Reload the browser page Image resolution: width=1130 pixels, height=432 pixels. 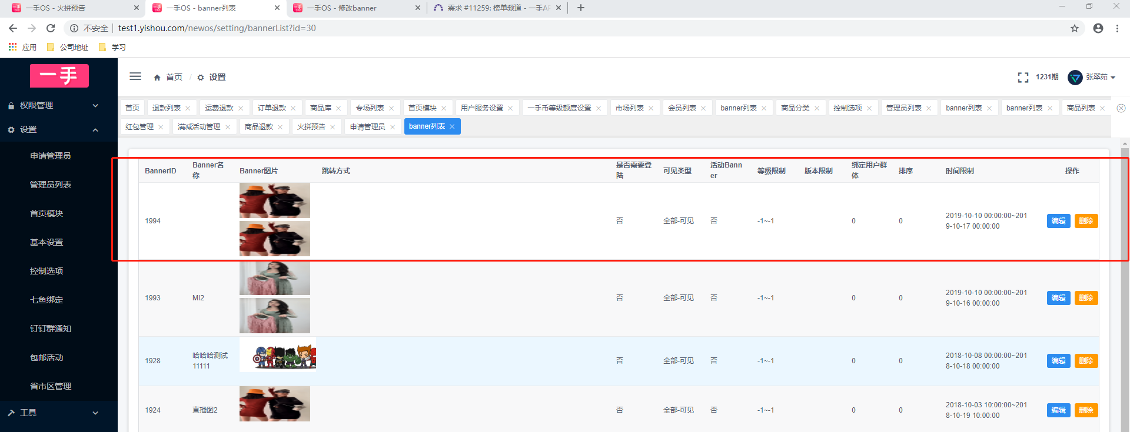pos(51,28)
